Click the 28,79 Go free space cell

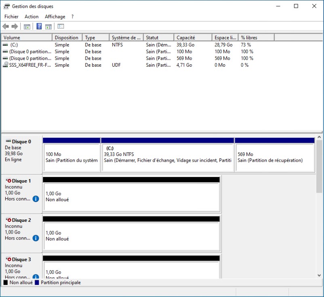click(x=223, y=45)
